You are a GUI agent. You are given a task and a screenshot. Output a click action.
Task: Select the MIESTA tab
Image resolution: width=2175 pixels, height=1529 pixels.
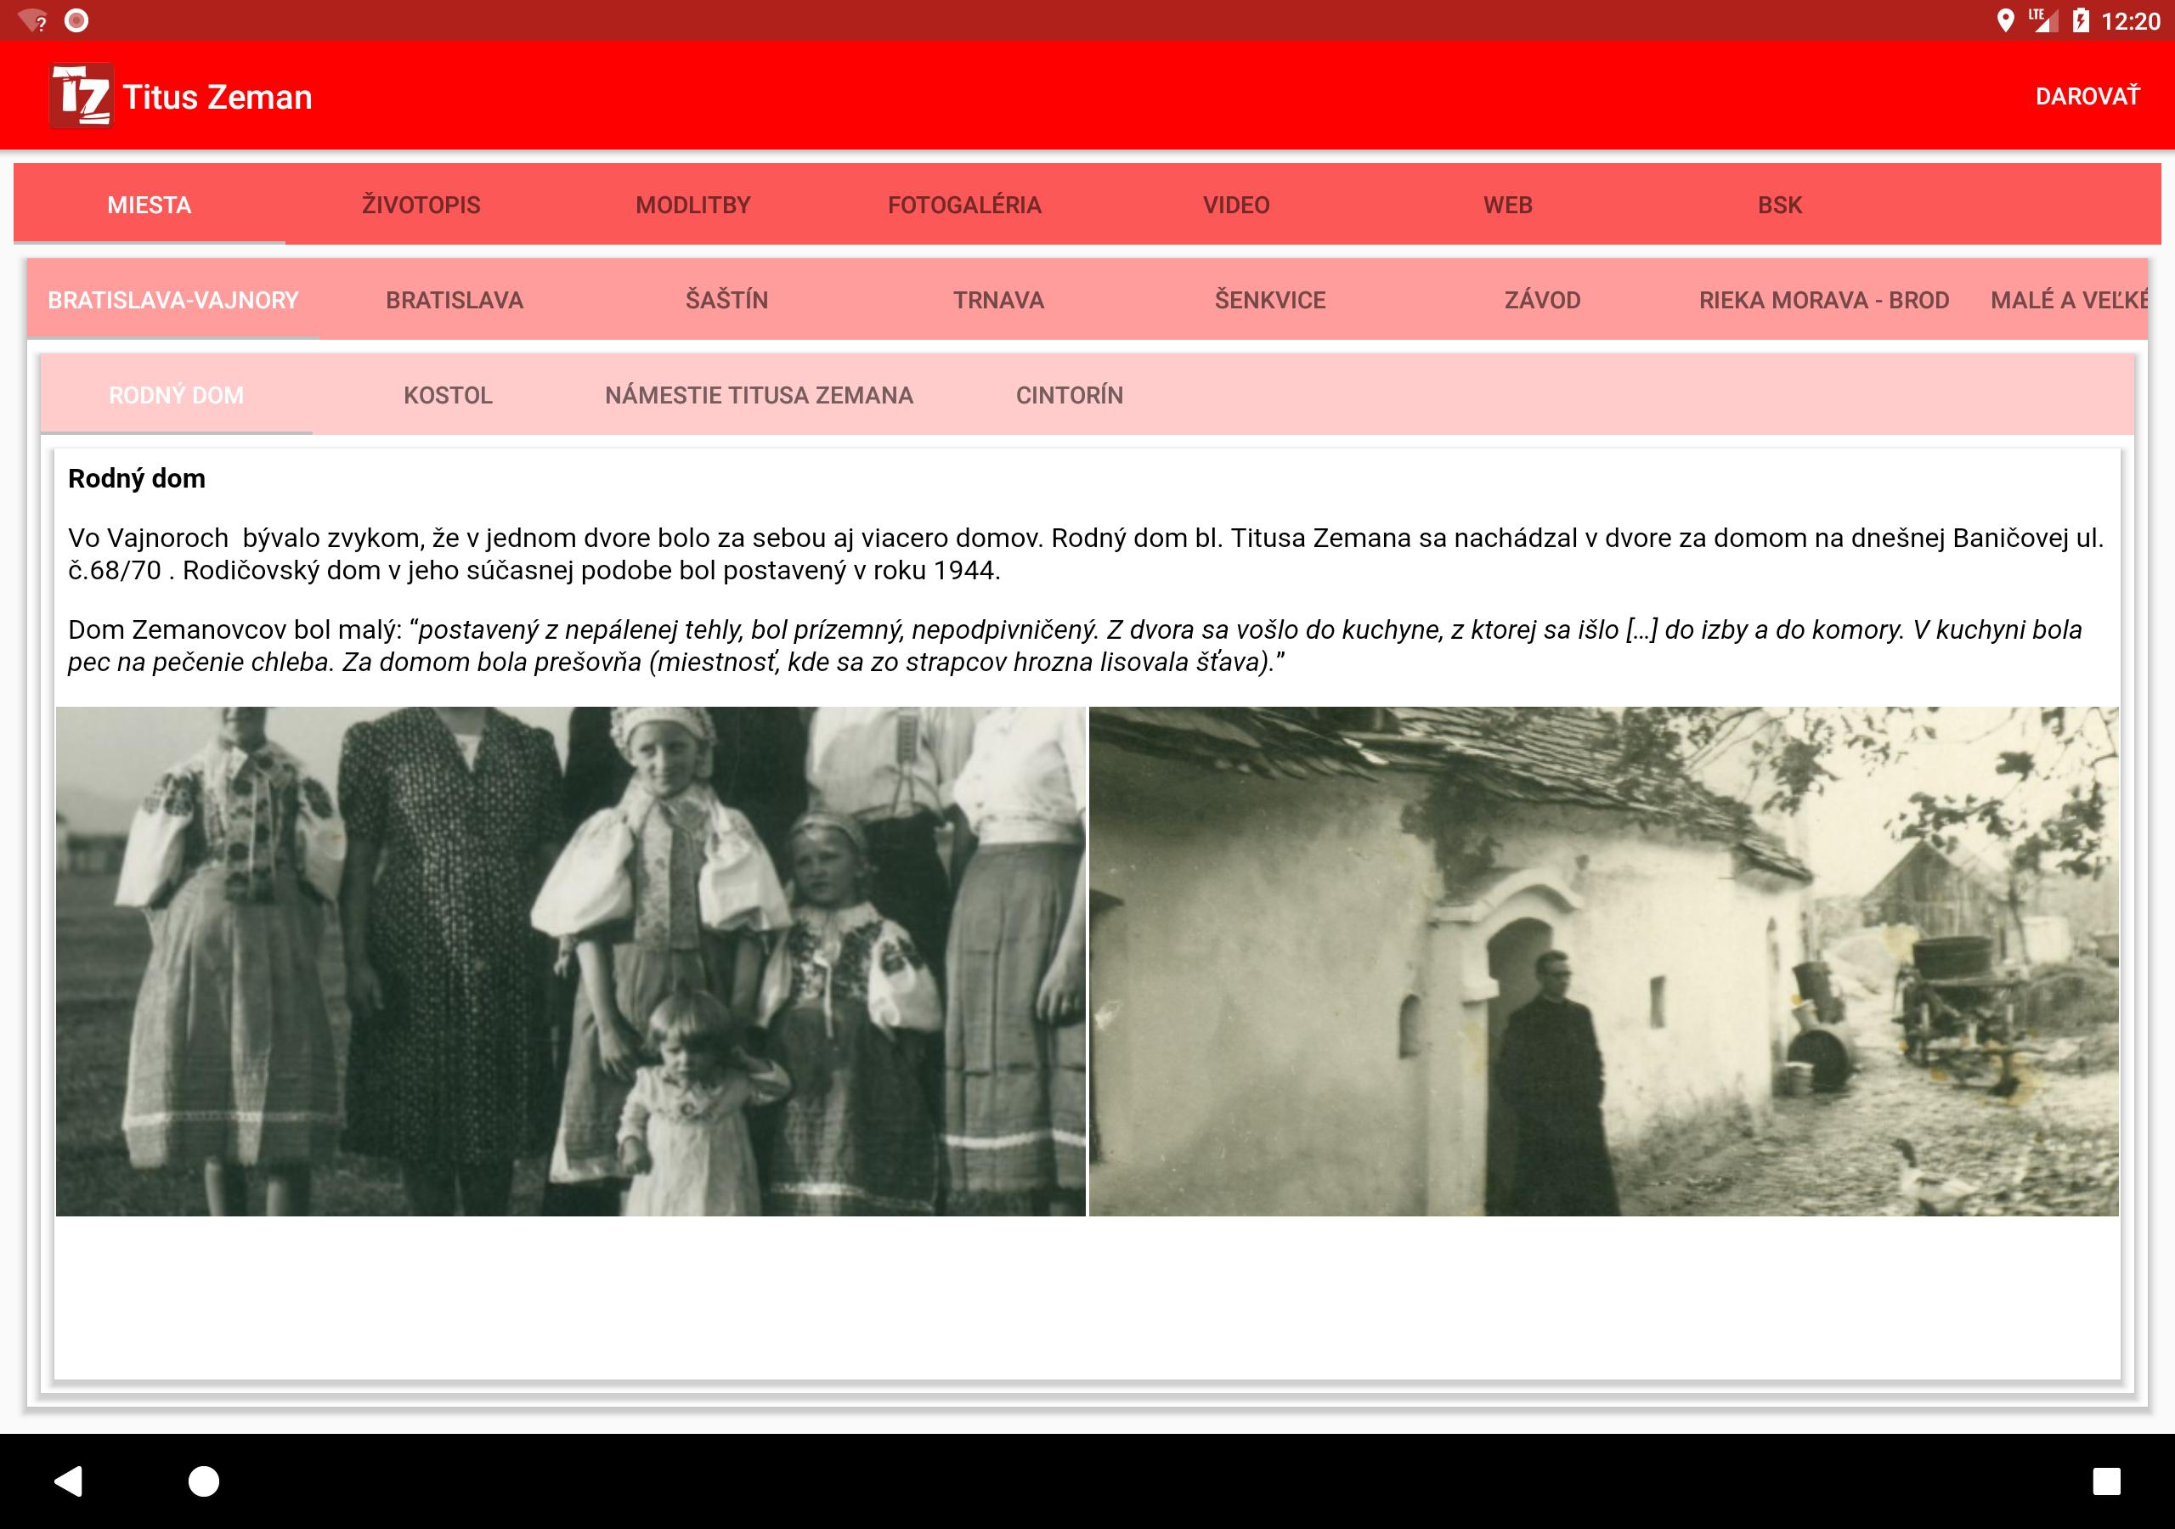pyautogui.click(x=149, y=205)
